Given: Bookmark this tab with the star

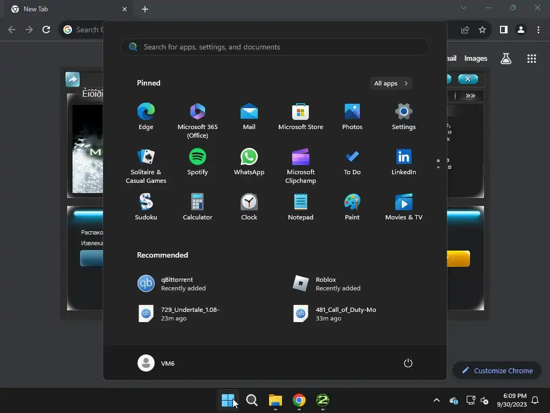Looking at the screenshot, I should (x=482, y=30).
